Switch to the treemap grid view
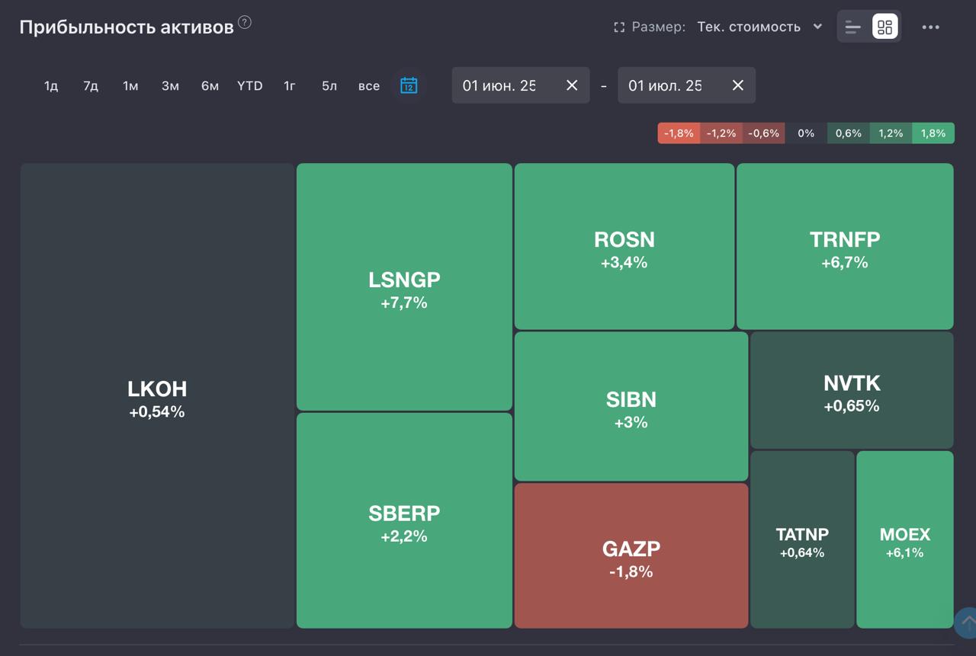976x656 pixels. click(884, 27)
